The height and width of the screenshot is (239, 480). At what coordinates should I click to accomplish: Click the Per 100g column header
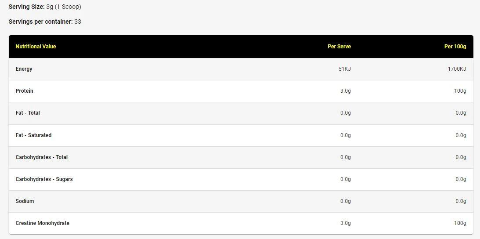tap(455, 47)
